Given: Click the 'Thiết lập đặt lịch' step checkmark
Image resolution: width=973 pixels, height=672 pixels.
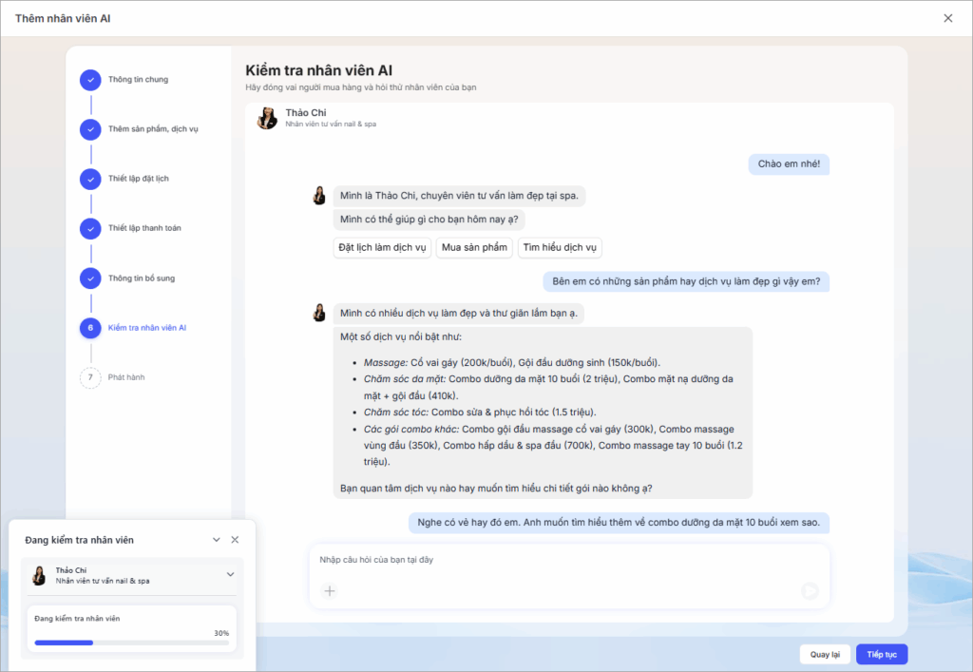Looking at the screenshot, I should (x=90, y=179).
